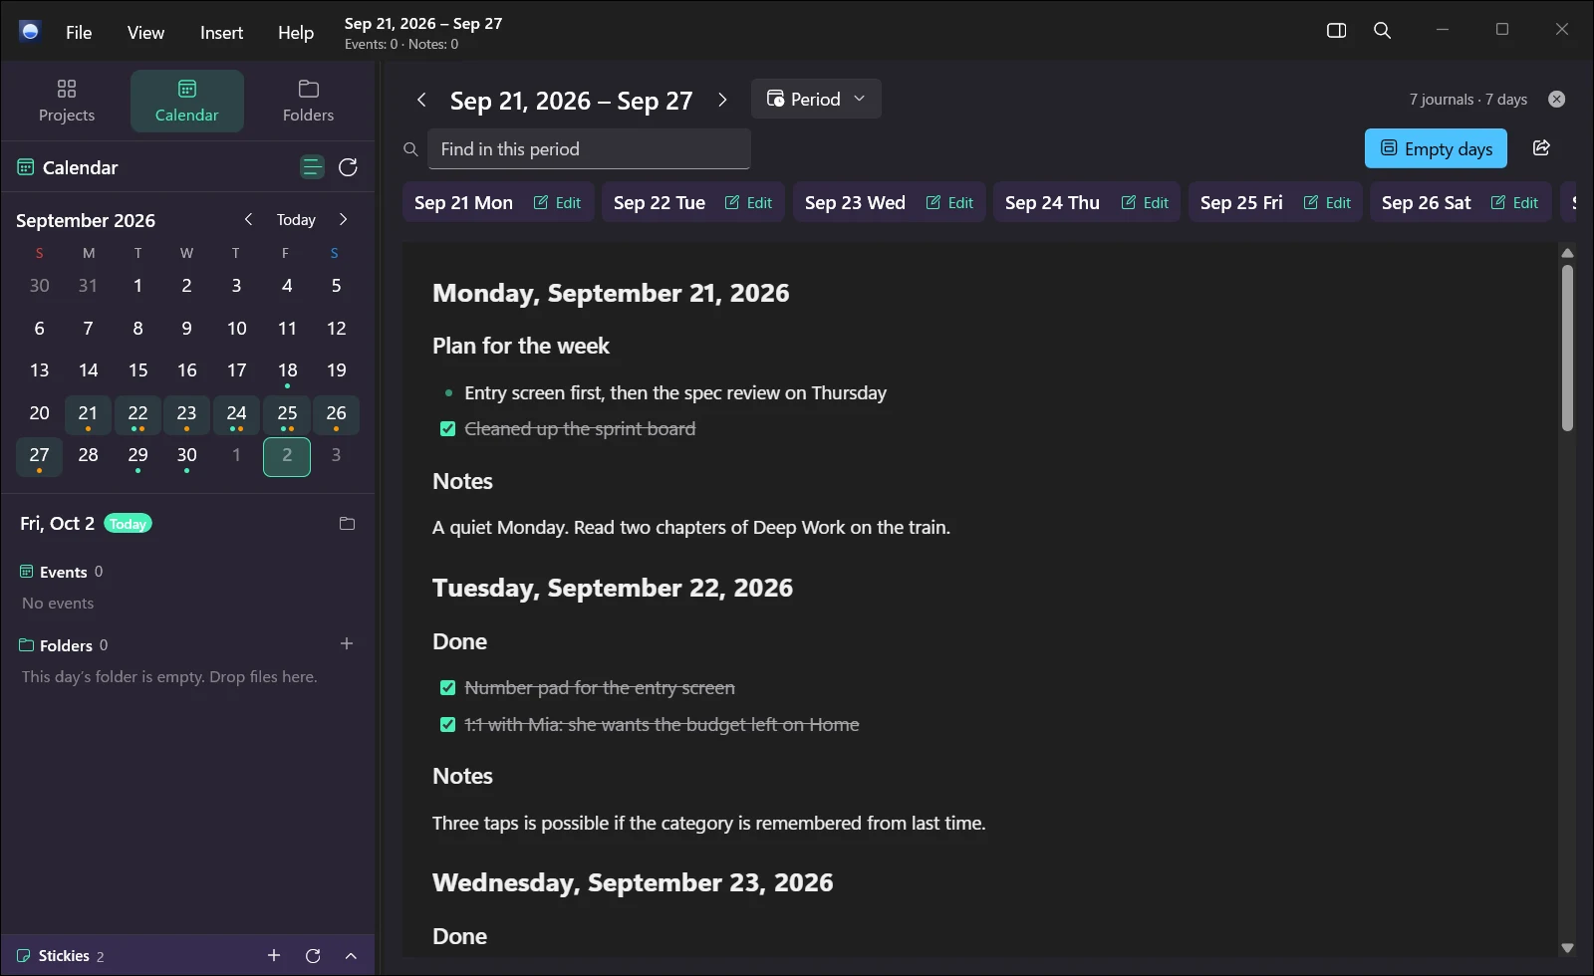The image size is (1594, 976).
Task: Edit the Sep 25 Fri journal
Action: click(1328, 202)
